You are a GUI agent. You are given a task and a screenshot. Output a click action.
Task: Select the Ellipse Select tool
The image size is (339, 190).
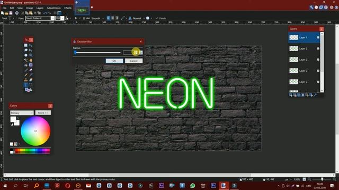coord(26,55)
